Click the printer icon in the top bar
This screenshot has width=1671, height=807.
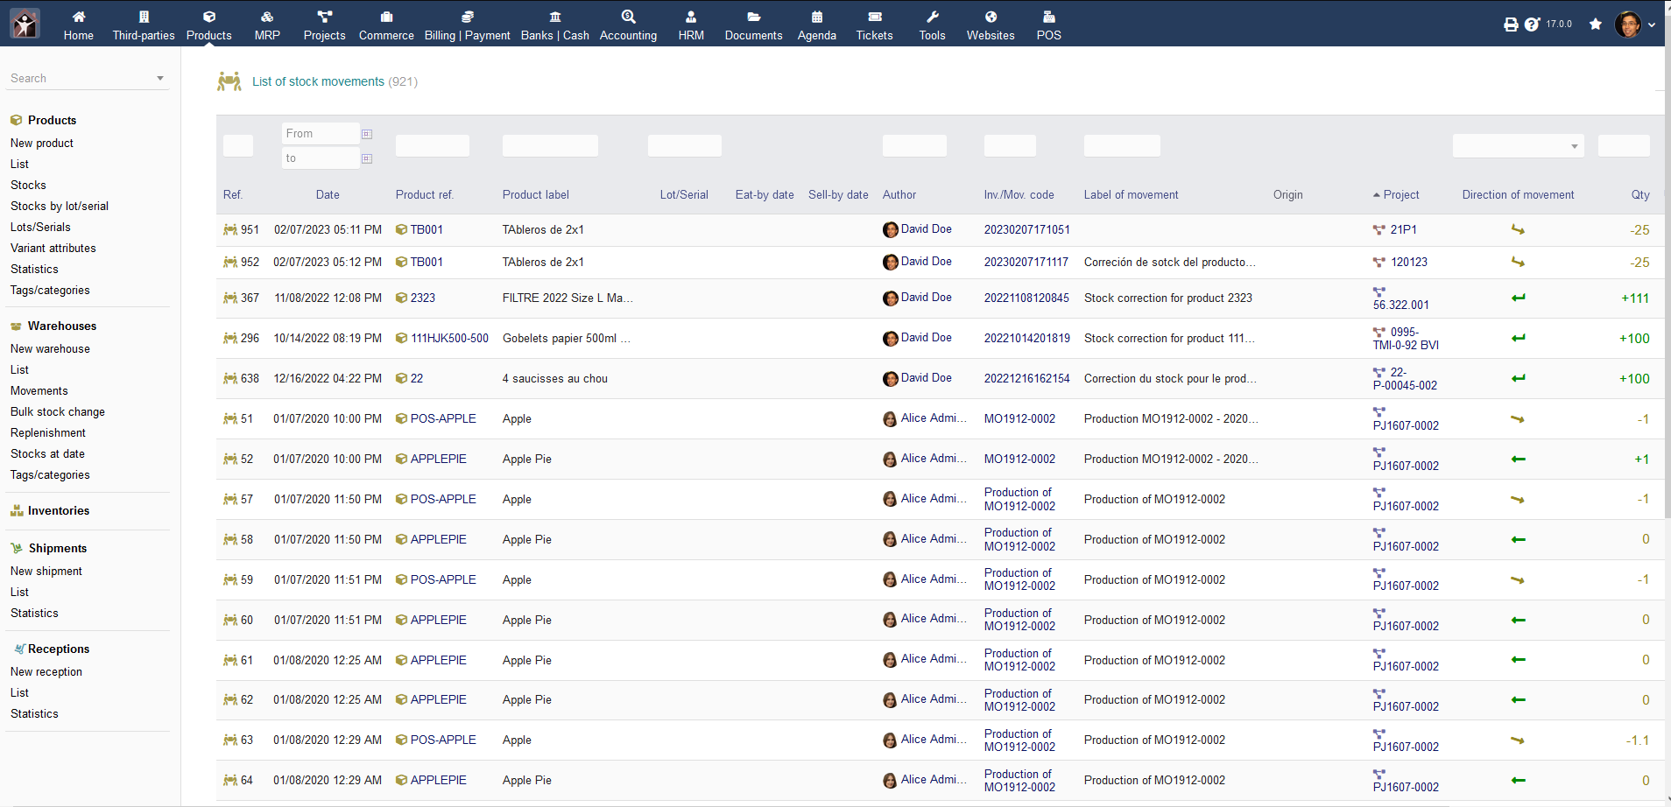coord(1510,24)
